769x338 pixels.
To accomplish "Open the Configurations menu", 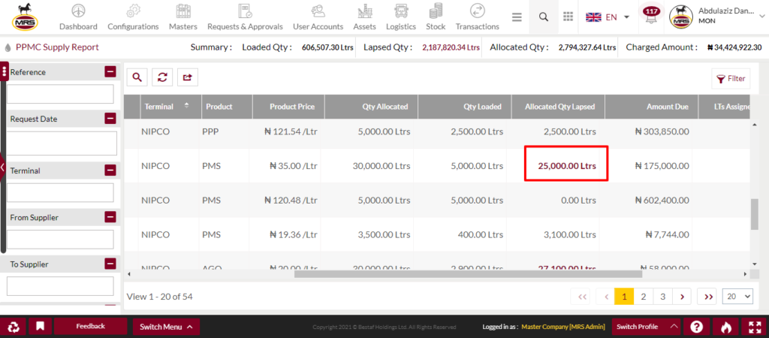I will pyautogui.click(x=133, y=17).
